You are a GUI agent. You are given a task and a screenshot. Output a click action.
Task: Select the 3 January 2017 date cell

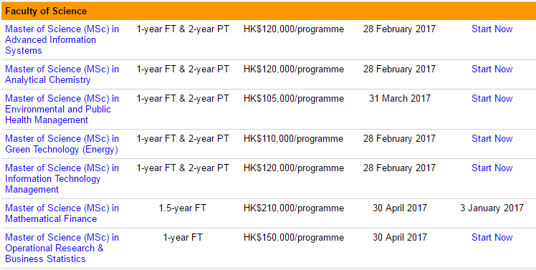tap(492, 208)
